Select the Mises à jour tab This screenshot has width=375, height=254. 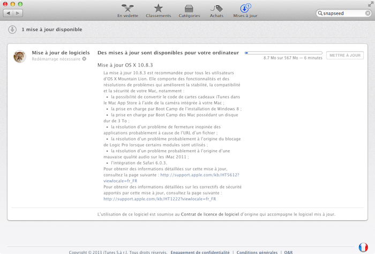click(x=245, y=10)
